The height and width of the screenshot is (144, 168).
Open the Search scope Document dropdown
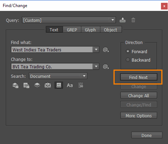(58, 76)
